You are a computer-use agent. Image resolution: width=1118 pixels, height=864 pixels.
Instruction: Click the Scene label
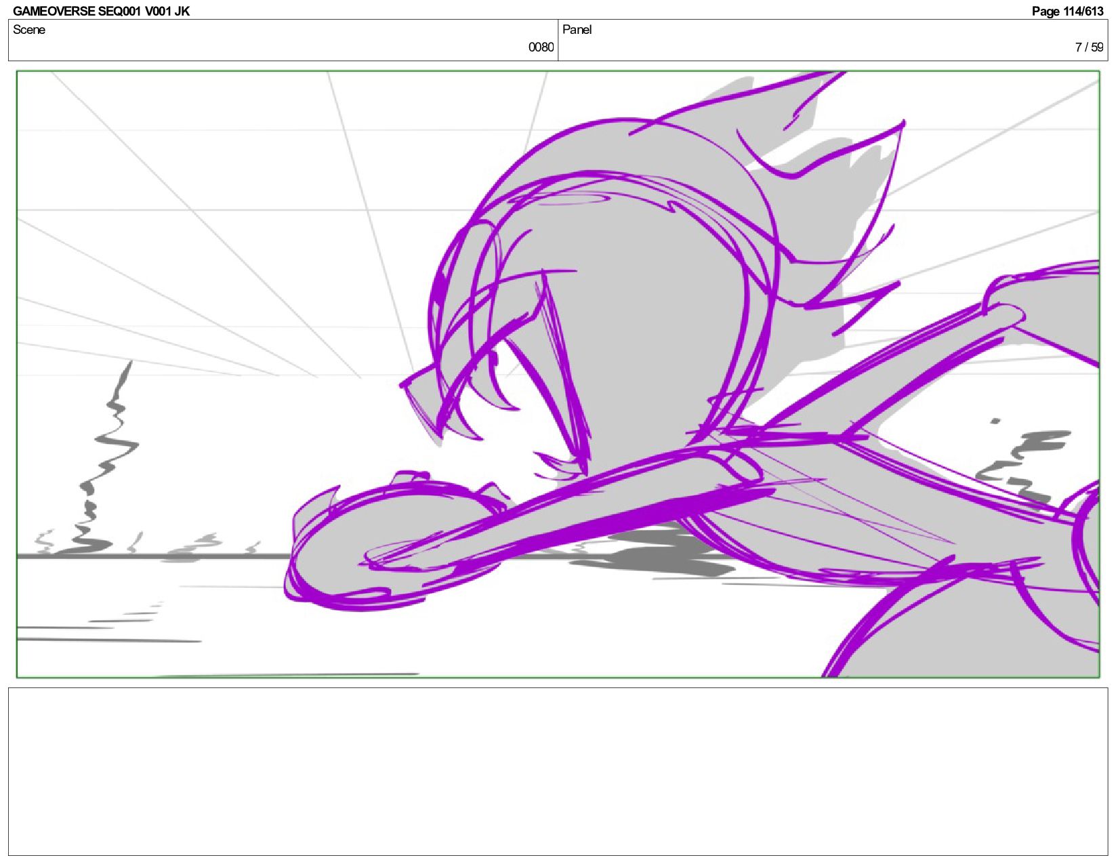(x=29, y=30)
